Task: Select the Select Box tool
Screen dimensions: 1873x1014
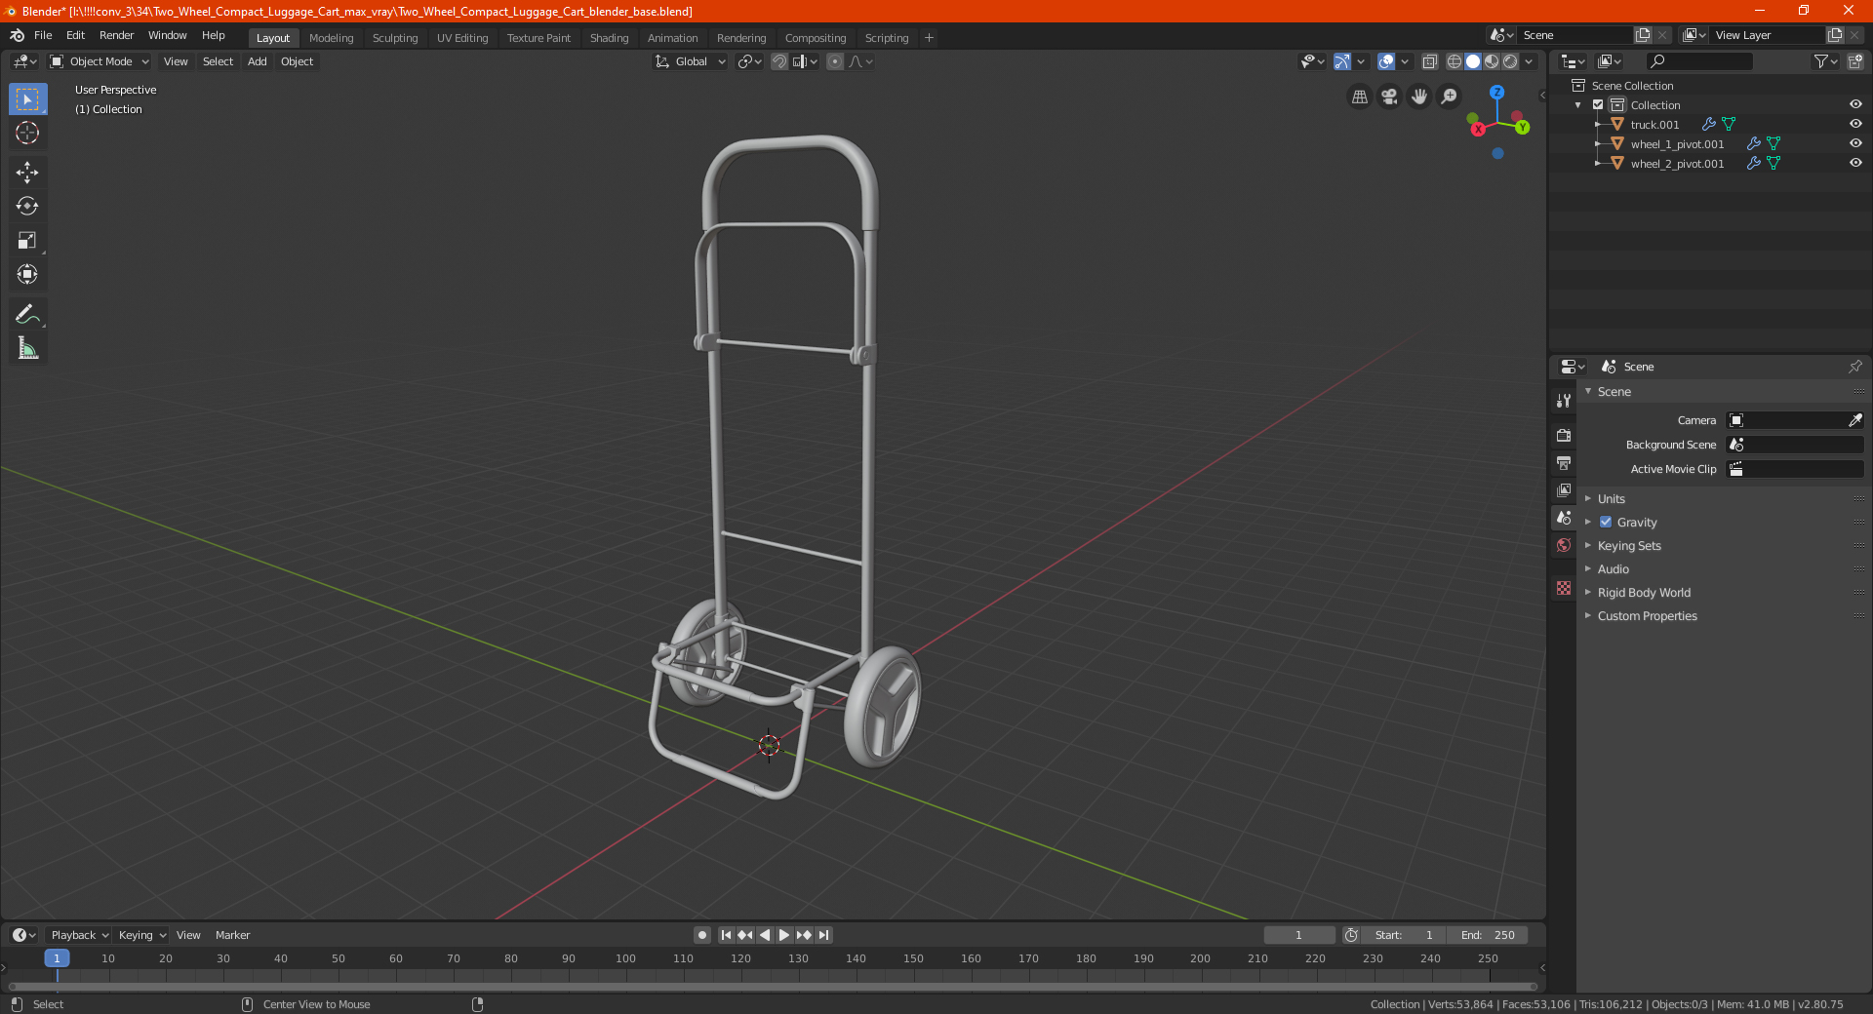Action: point(27,98)
